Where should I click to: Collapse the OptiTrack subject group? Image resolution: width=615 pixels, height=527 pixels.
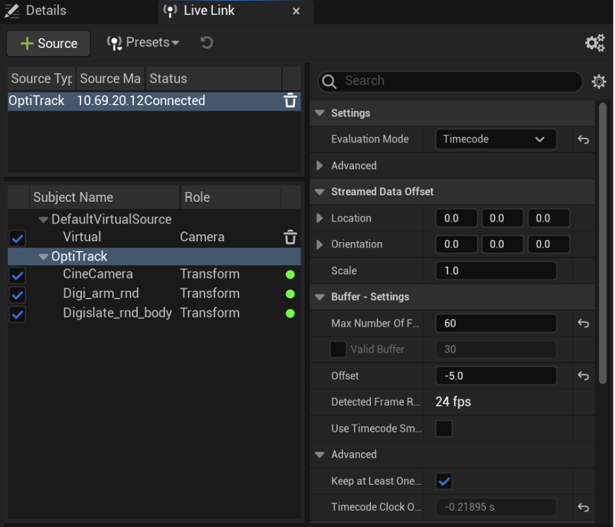(44, 256)
